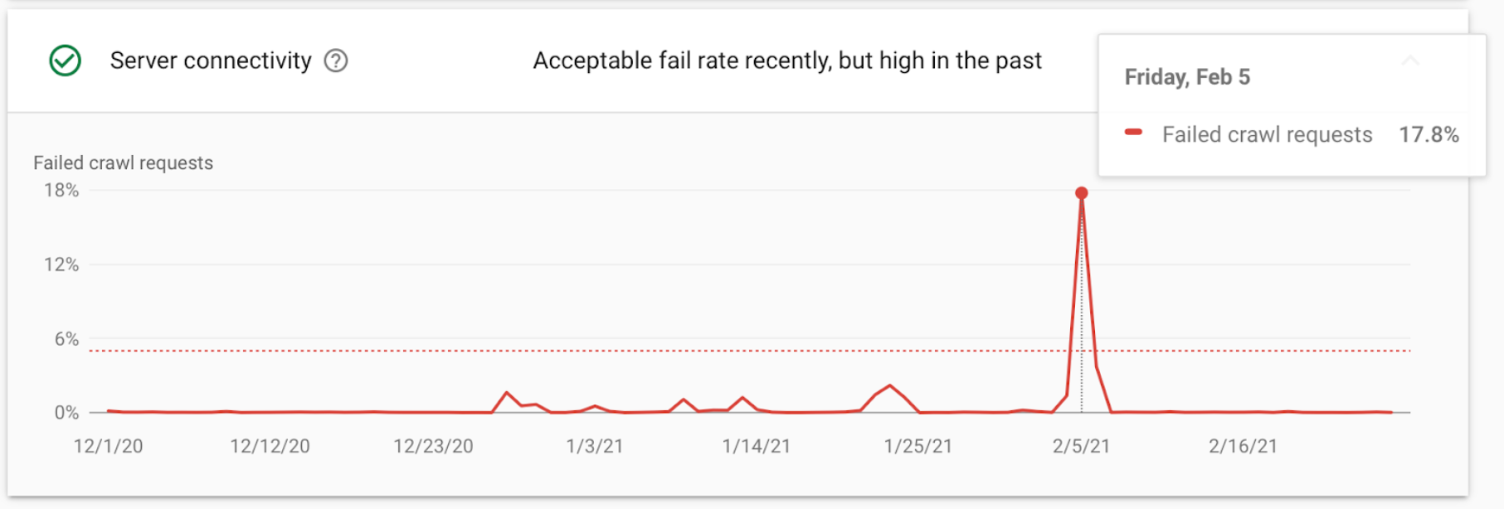Select the 12/1/20 date on the x-axis
This screenshot has width=1504, height=509.
108,446
